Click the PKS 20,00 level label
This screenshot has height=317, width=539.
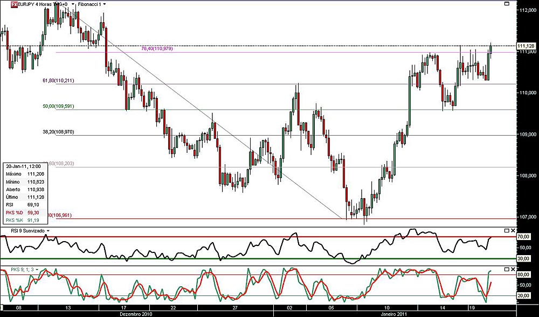(525, 295)
